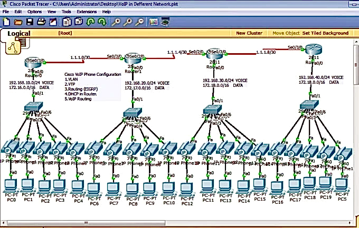Open the Drawing Palette
The width and height of the screenshot is (359, 228).
(x=154, y=22)
